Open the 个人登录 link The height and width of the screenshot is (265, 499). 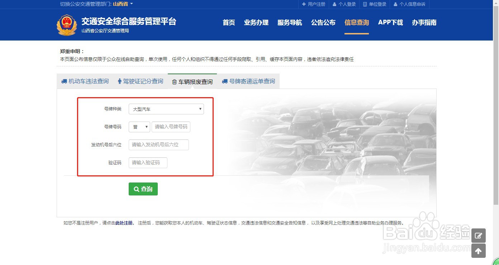344,4
